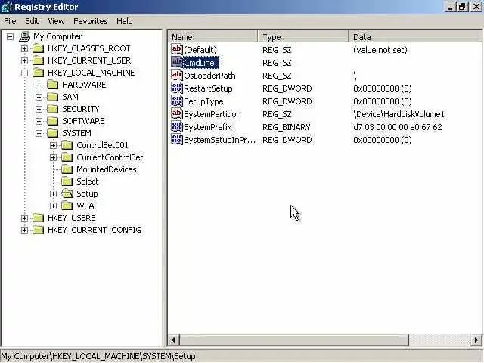Expand the HKEY_USERS node
The width and height of the screenshot is (484, 363).
tap(24, 218)
